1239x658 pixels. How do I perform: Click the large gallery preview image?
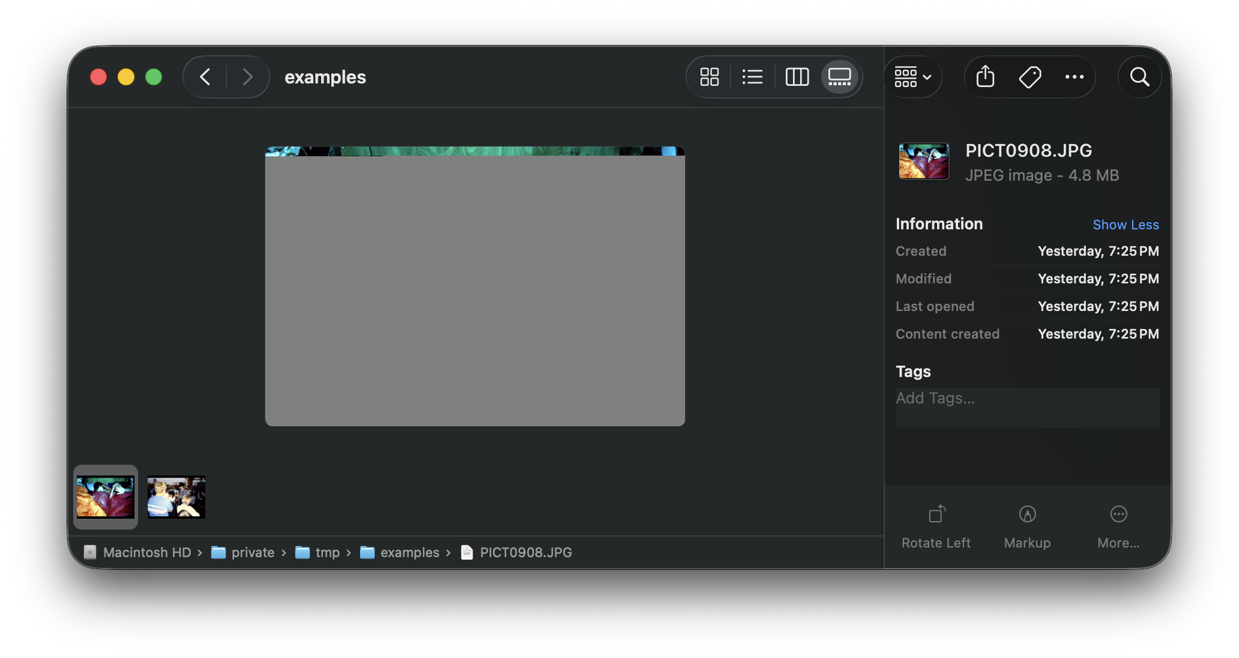tap(475, 286)
